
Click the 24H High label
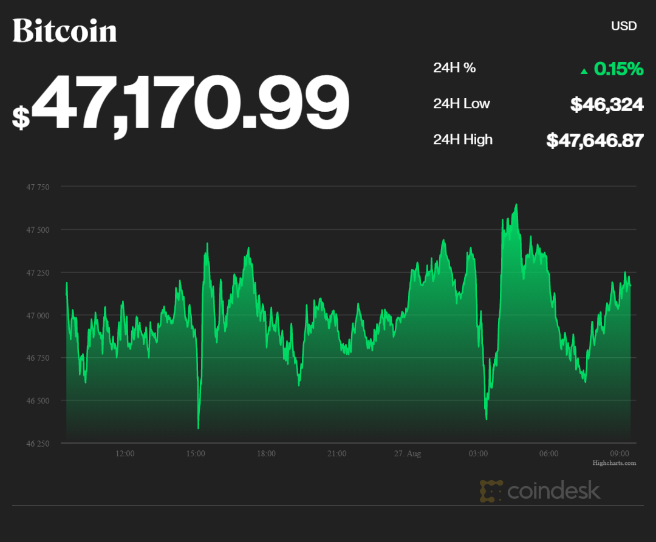[x=463, y=139]
